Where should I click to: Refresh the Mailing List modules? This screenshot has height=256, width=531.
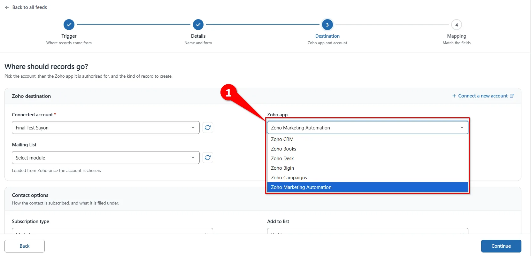(208, 158)
